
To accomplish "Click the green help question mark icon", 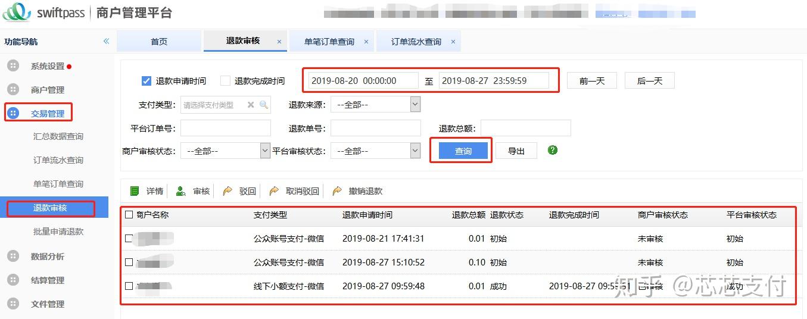I will 553,150.
